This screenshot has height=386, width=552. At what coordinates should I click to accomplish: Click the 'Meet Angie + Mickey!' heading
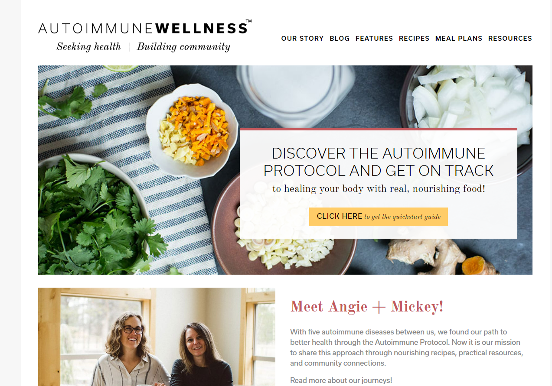pyautogui.click(x=367, y=307)
